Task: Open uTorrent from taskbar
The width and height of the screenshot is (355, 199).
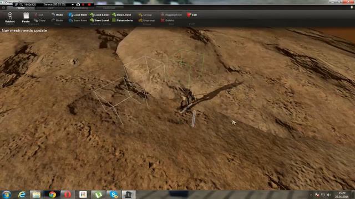Action: [98, 195]
